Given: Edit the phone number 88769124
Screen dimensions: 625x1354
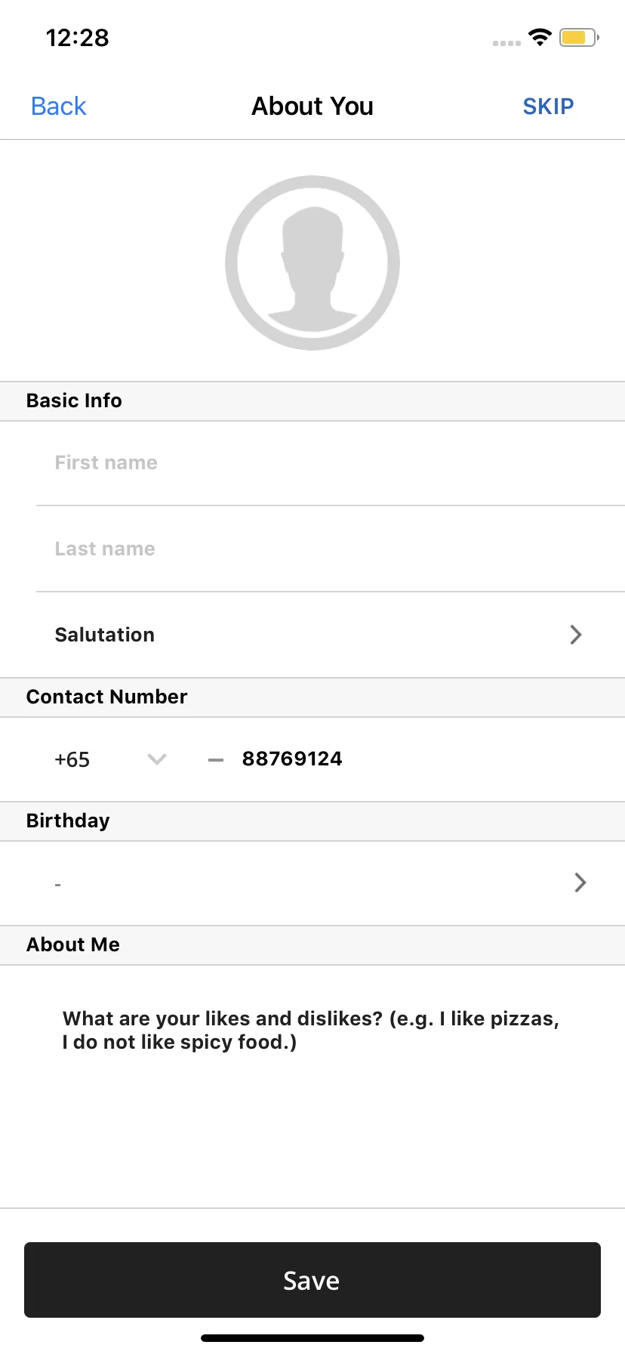Looking at the screenshot, I should pos(292,759).
